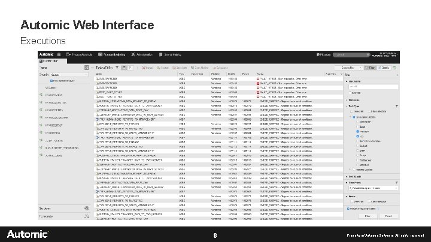Go to the Automic home icon

click(59, 54)
